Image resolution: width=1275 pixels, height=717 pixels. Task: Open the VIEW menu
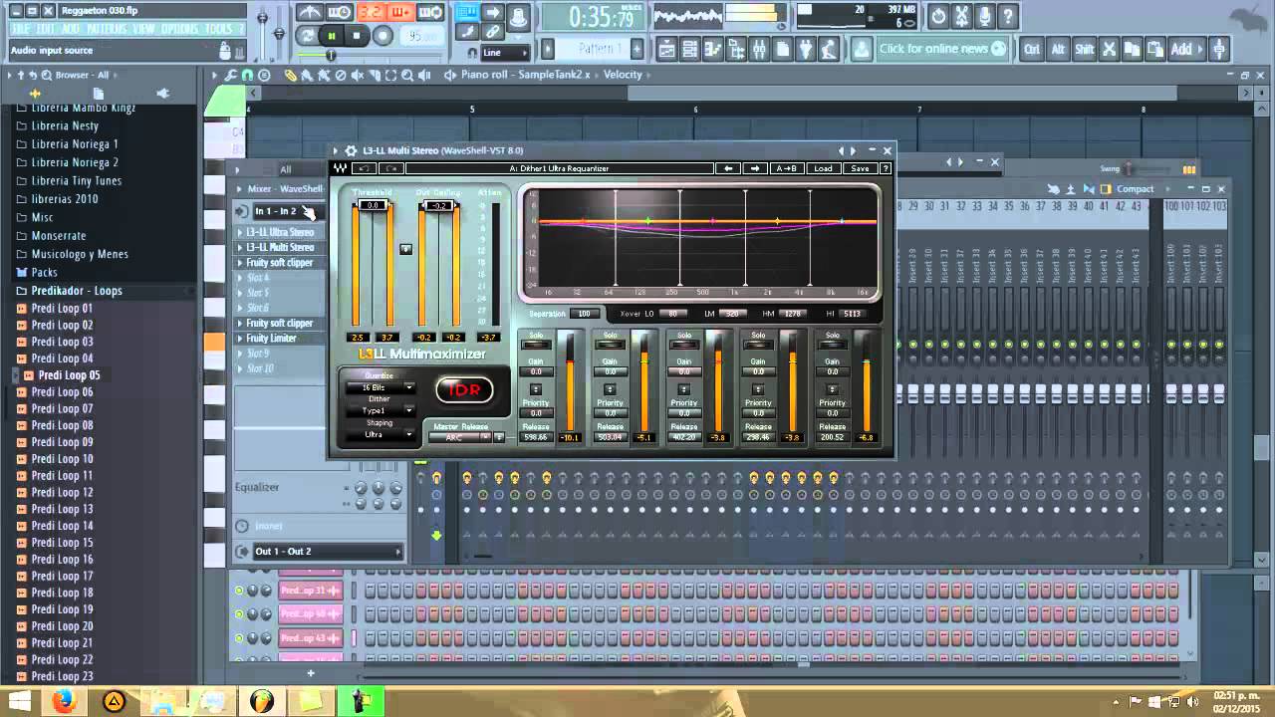coord(143,30)
